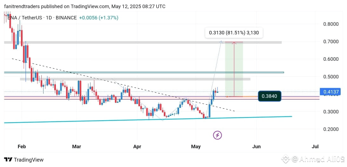Click the Mar label on time axis

click(76, 147)
